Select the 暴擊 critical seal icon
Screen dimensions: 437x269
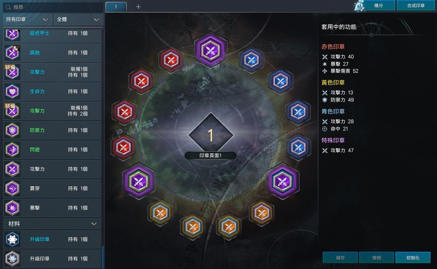(x=12, y=208)
